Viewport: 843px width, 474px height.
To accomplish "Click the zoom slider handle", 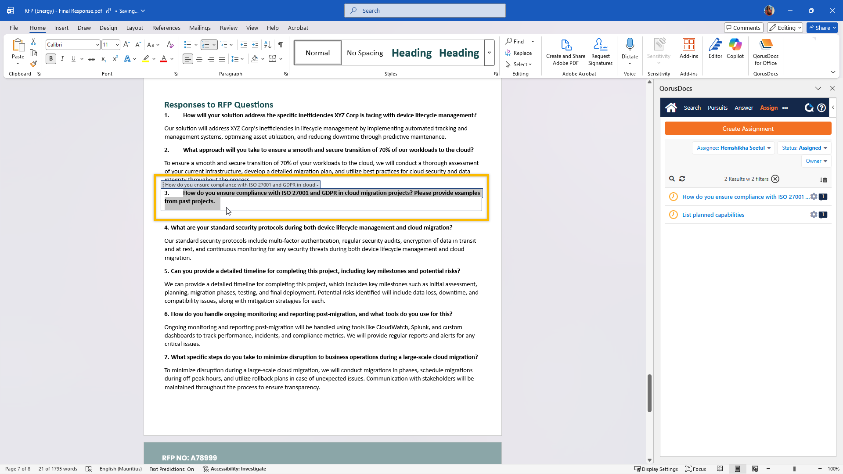I will [794, 469].
